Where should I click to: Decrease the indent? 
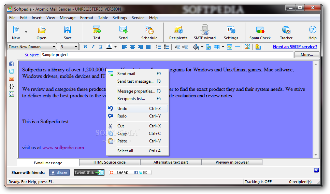click(x=177, y=47)
